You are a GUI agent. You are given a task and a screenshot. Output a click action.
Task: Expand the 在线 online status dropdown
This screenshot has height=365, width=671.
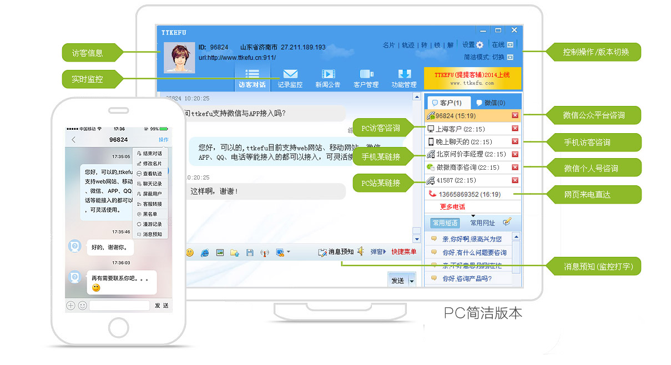coord(510,45)
